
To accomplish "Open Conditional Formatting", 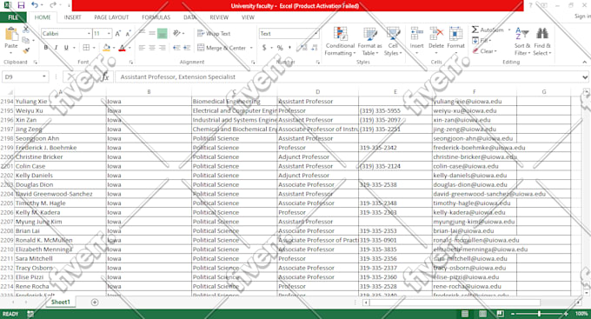I will [340, 42].
